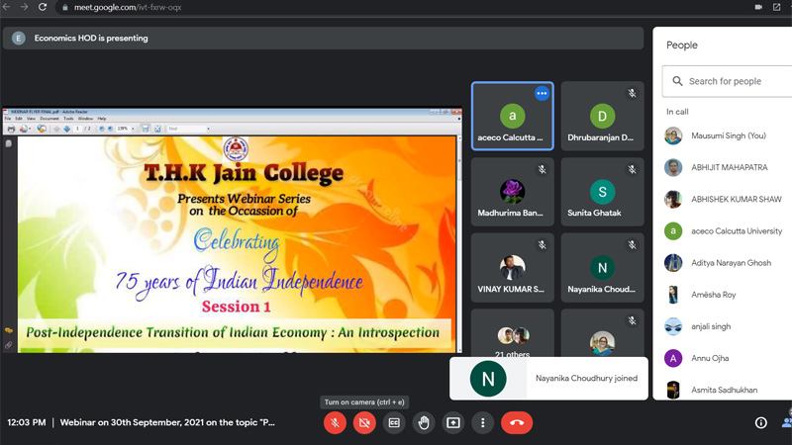
Task: Click site lock icon in address bar
Action: (x=64, y=8)
